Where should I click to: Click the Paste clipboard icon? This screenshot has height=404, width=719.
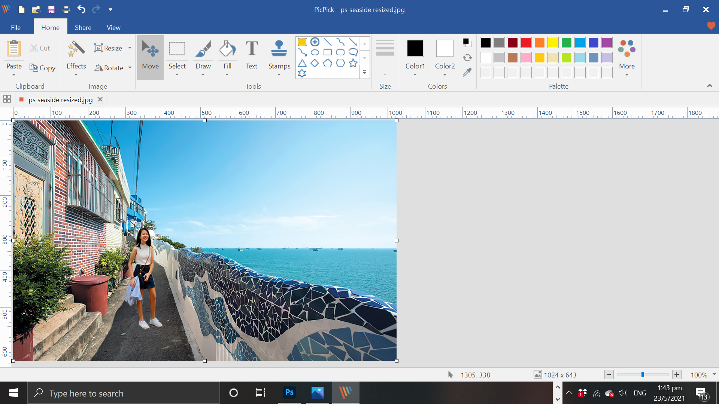click(x=14, y=49)
